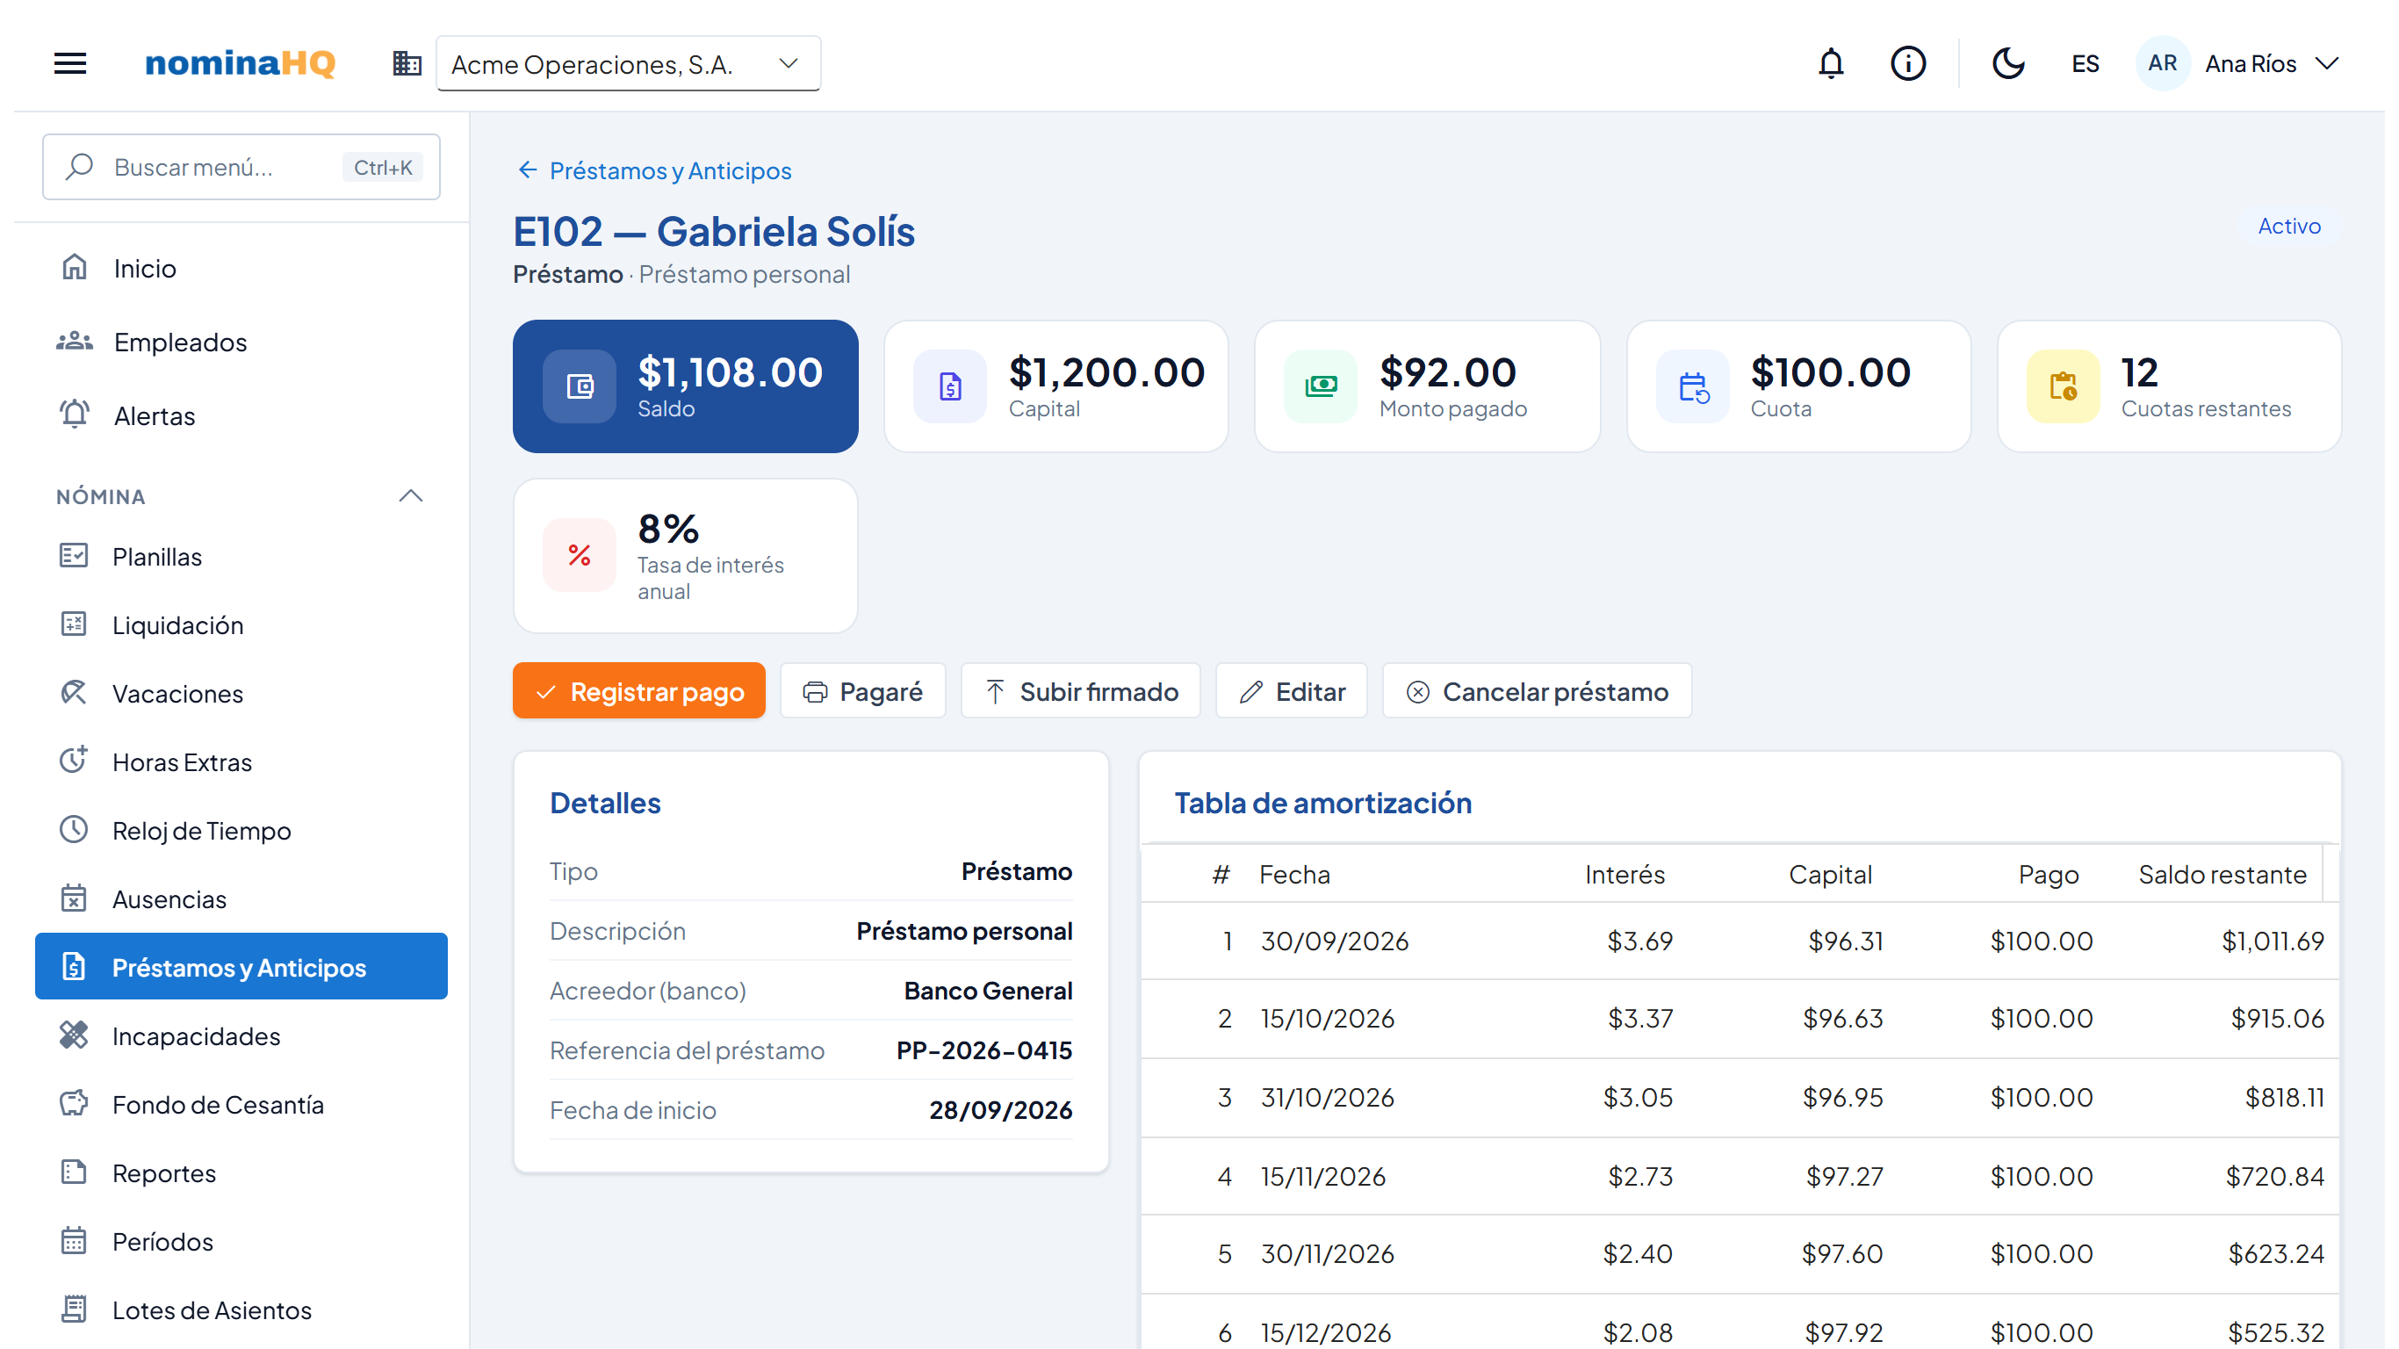Click the Monto pagado cash icon
Viewport: 2399px width, 1349px height.
tap(1321, 386)
